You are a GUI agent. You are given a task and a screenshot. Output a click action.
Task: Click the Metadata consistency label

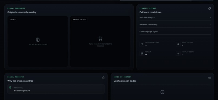click(148, 24)
